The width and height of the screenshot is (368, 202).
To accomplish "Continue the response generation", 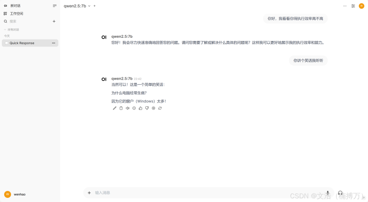I will point(154,108).
